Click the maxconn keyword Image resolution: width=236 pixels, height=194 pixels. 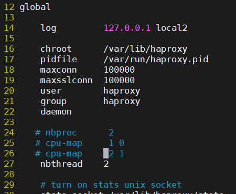tap(58, 70)
